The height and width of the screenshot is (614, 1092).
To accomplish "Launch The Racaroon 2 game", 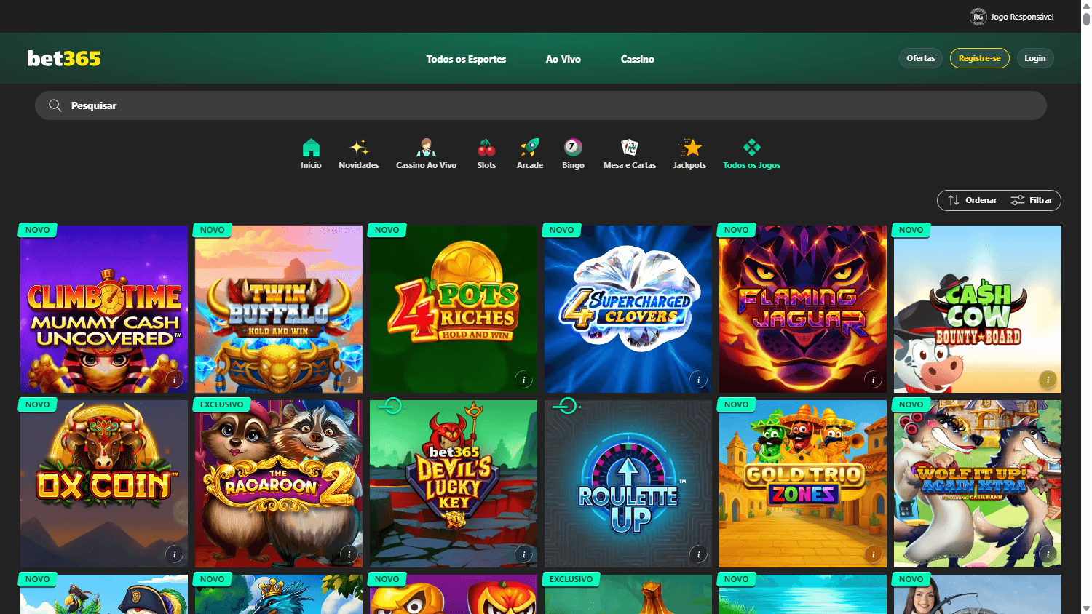I will point(279,484).
